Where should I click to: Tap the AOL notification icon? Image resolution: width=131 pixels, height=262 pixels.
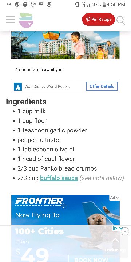9,4
